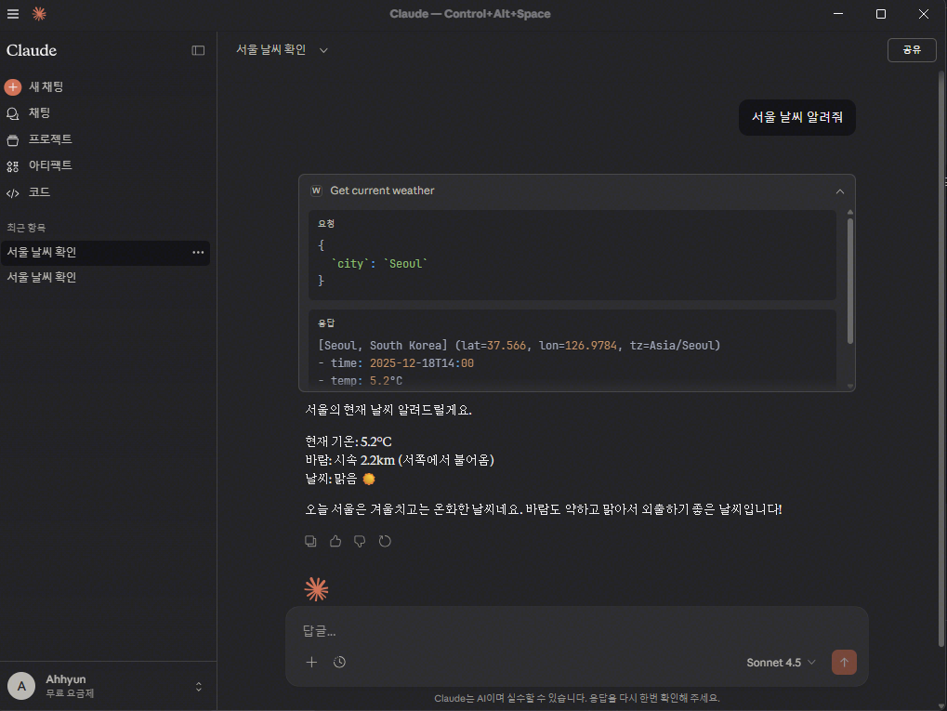
Task: Open the attachment plus menu in composer
Action: click(x=311, y=662)
